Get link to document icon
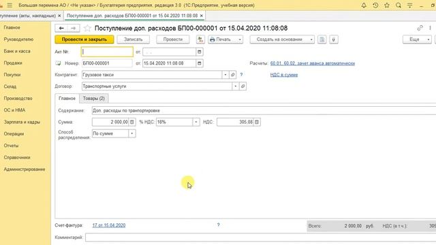 point(420,28)
